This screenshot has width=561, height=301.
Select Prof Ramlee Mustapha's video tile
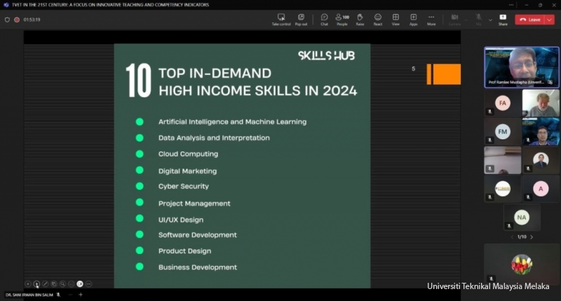521,67
